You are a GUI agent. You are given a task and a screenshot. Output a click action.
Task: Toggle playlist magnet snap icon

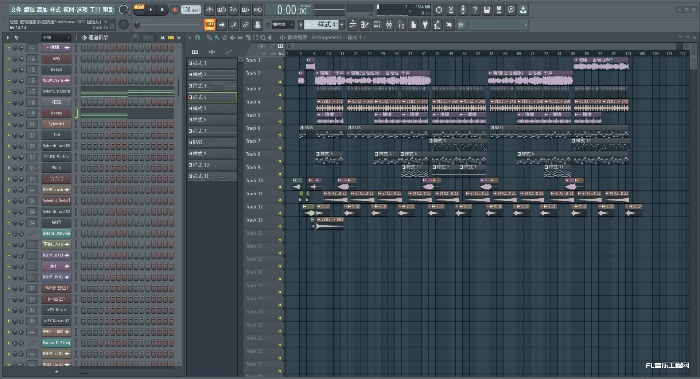point(198,38)
